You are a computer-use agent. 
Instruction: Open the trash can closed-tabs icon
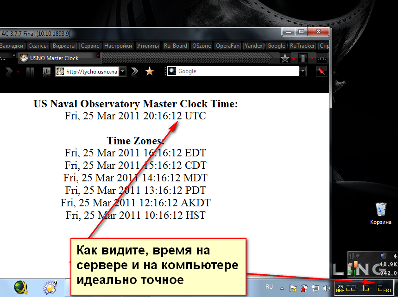coord(303,58)
